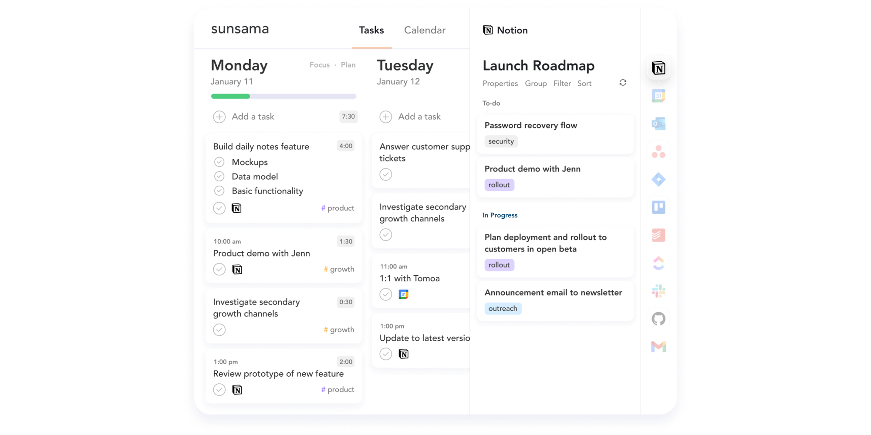Switch to the Tasks tab
Screen dimensions: 871x435
pyautogui.click(x=371, y=30)
